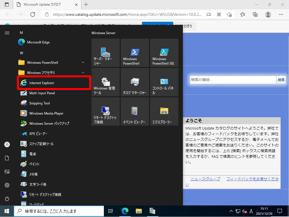The height and width of the screenshot is (217, 289).
Task: Open the taskbar clock and date
Action: pos(264,211)
